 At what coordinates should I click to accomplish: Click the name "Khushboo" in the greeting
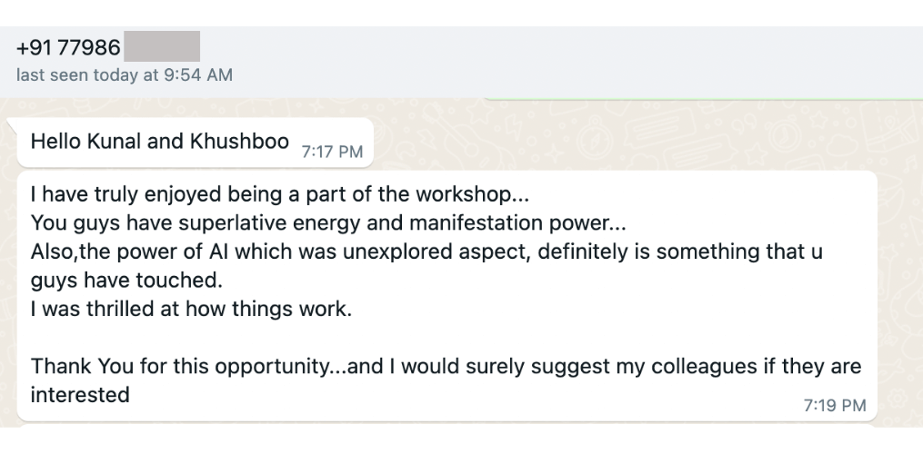(x=240, y=143)
